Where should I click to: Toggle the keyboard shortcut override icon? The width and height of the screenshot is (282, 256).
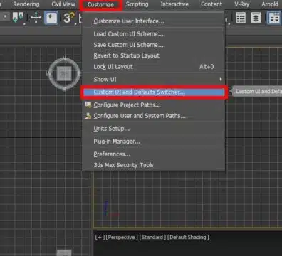coord(51,18)
